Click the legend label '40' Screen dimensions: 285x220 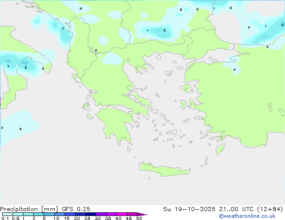click(x=118, y=218)
